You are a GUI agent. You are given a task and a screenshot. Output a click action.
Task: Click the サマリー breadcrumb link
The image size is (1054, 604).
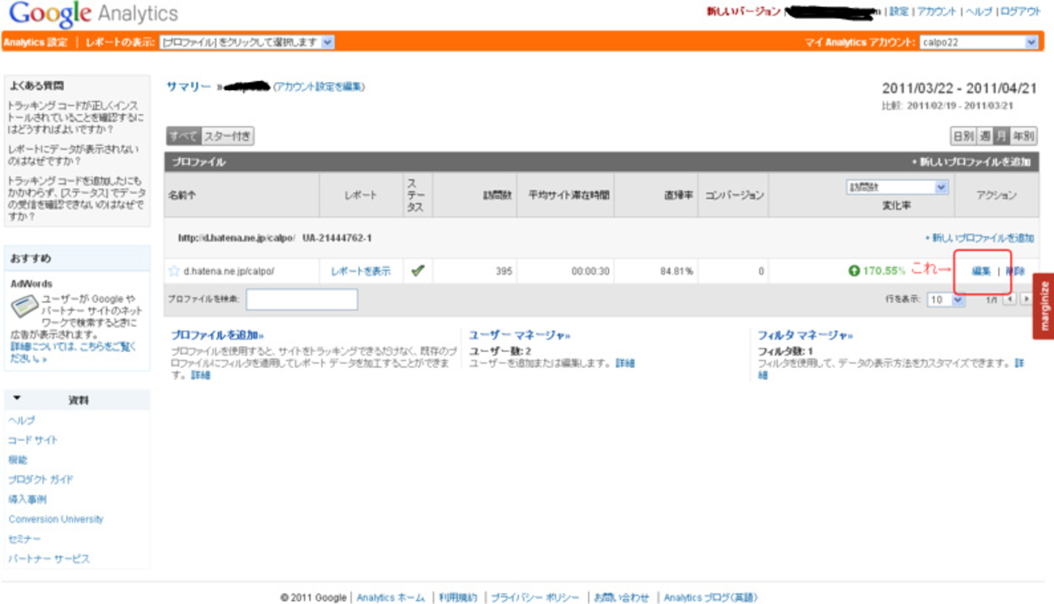click(x=188, y=87)
